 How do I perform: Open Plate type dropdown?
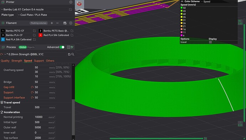coord(45,15)
